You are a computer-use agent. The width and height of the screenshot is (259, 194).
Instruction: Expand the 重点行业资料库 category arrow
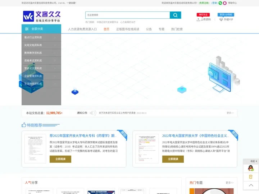pos(55,37)
